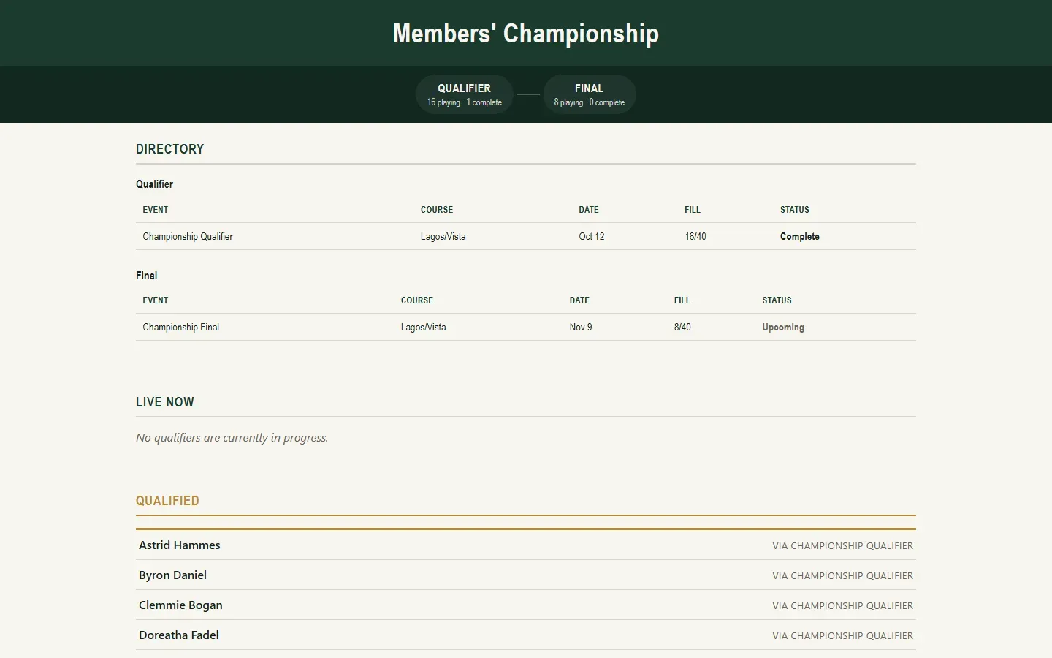The height and width of the screenshot is (658, 1052).
Task: Select the Nov 9 date cell
Action: click(x=581, y=327)
